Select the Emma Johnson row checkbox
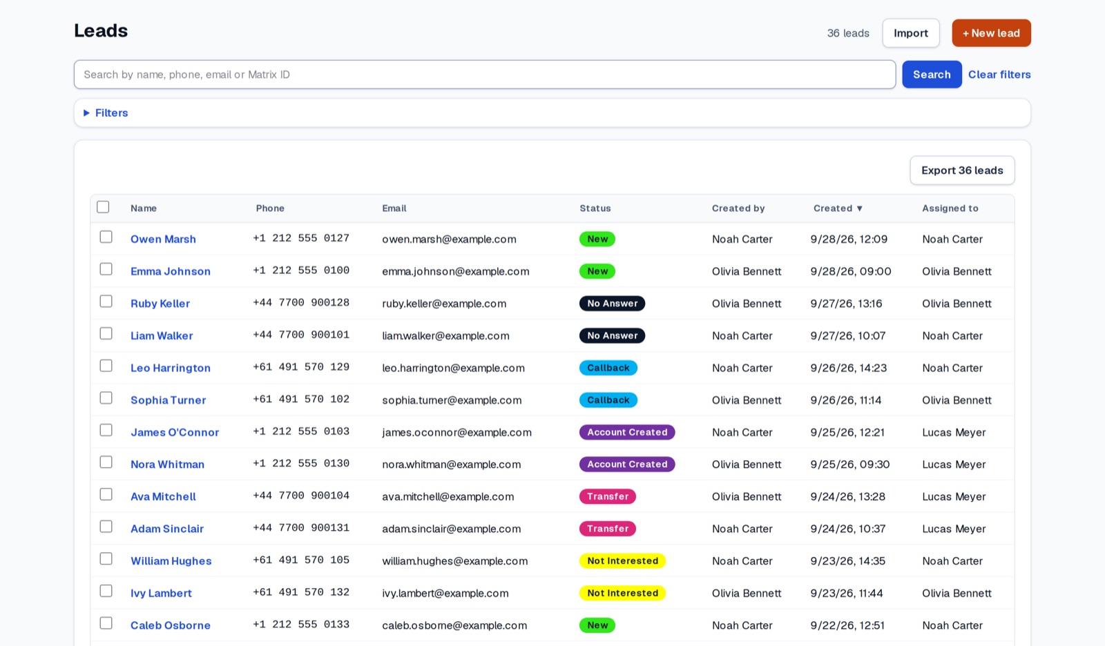 click(x=106, y=269)
